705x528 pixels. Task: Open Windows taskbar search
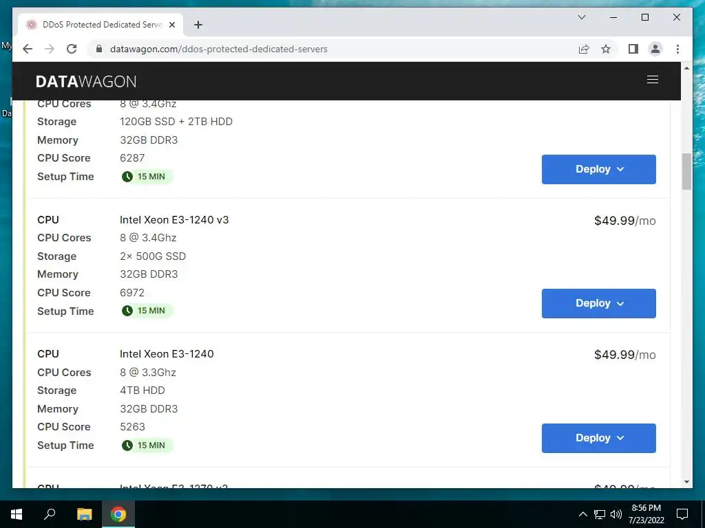(x=50, y=514)
